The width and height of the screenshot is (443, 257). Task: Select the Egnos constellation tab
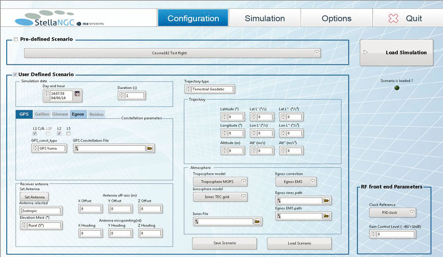[78, 114]
